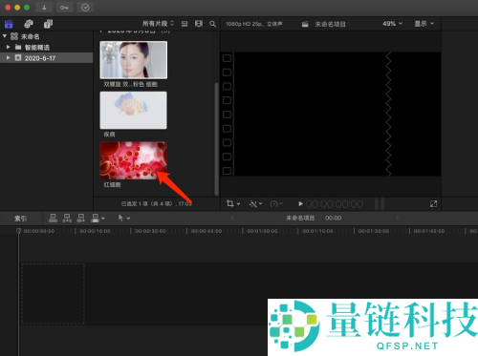
Task: Open the crop tool chevron menu
Action: tap(238, 204)
